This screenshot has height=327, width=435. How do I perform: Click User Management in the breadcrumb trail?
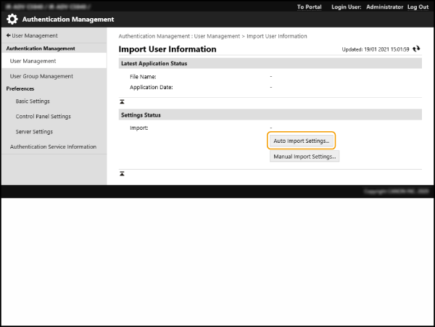point(216,36)
